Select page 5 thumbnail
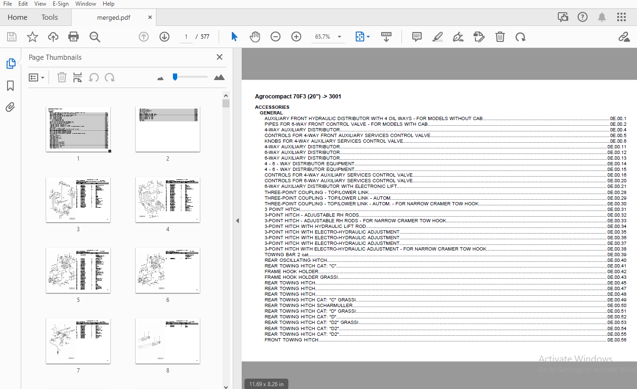 point(78,270)
